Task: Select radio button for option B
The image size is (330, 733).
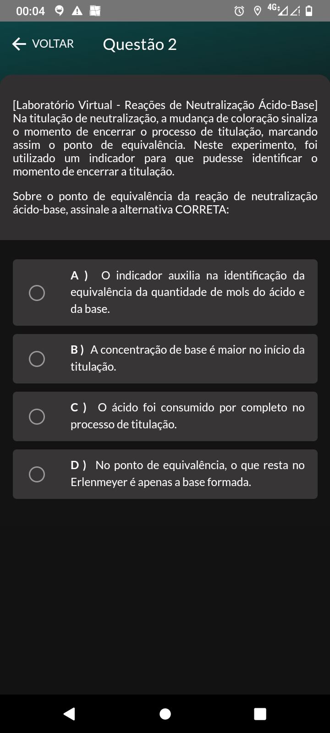Action: [x=37, y=359]
